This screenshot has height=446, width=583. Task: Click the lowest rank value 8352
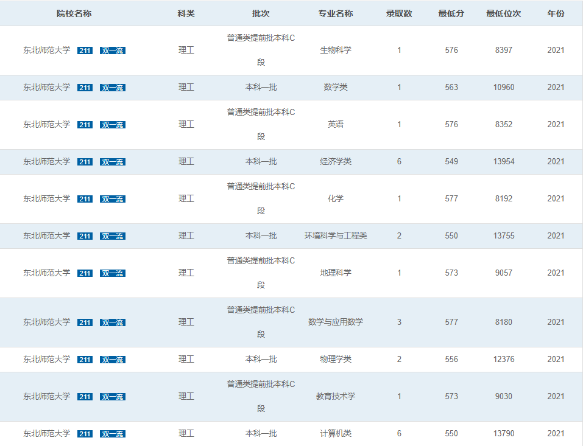click(504, 124)
